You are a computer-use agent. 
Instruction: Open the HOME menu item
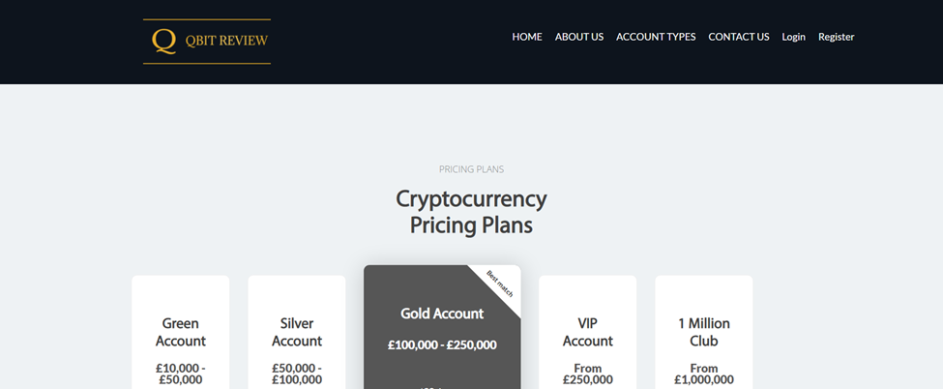click(527, 37)
